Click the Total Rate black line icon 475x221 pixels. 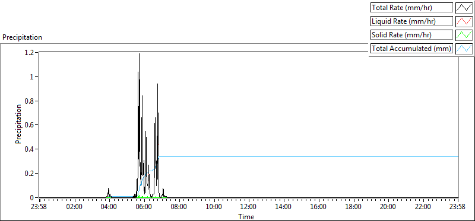click(x=464, y=8)
